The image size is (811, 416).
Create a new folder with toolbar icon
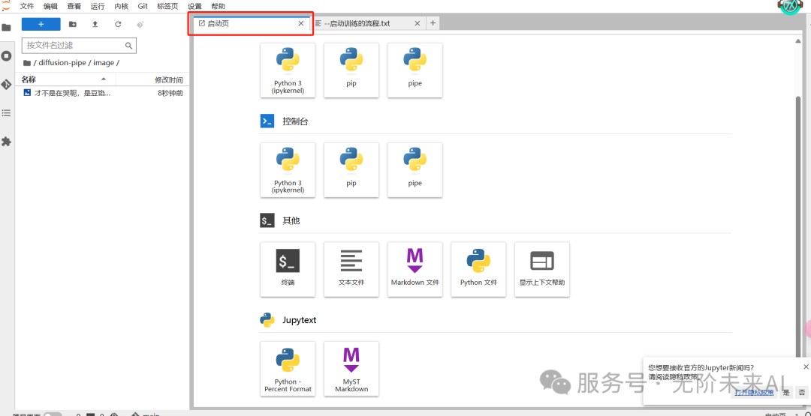pos(72,24)
